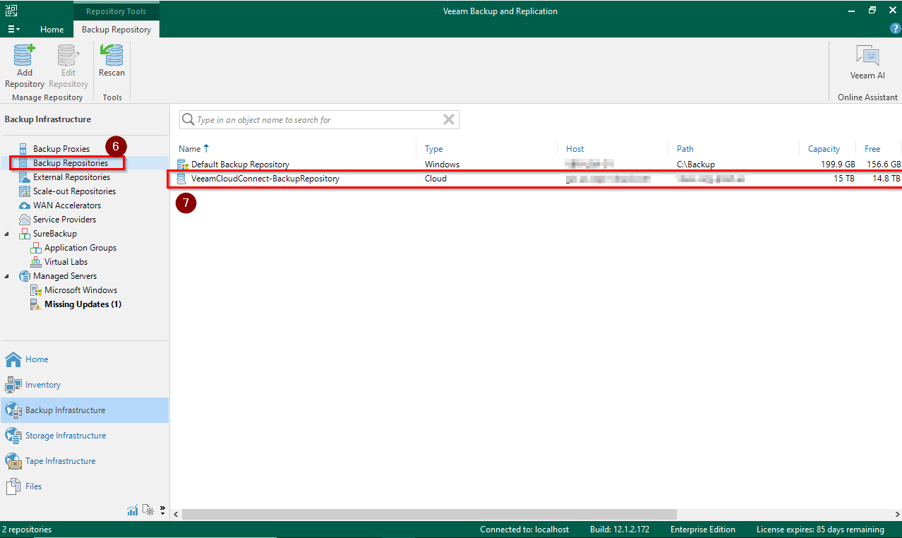Click the Build 12.1.2.172 status text
Screen dimensions: 902x538
(620, 530)
